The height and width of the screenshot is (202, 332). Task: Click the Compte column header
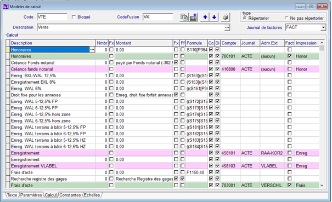pos(230,43)
